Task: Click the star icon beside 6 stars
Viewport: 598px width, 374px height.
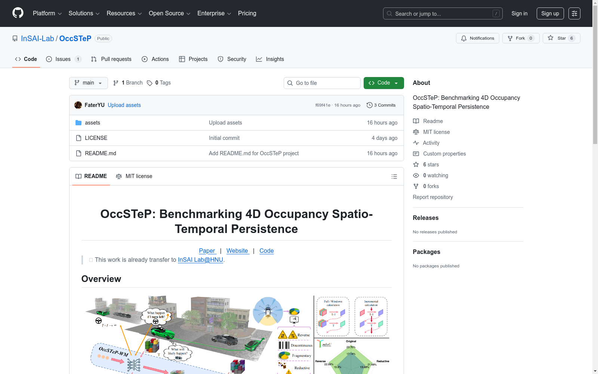Action: 416,165
